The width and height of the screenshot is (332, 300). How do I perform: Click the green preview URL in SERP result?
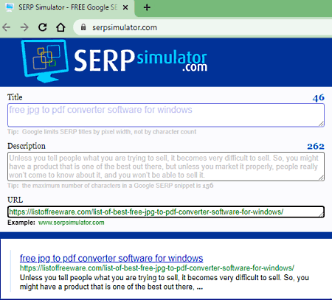[x=157, y=268]
